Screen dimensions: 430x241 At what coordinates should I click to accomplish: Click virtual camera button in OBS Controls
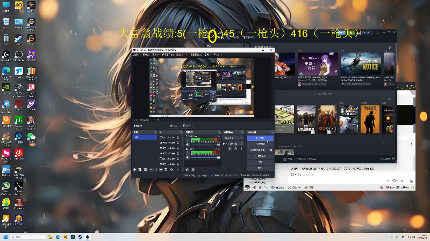257,150
